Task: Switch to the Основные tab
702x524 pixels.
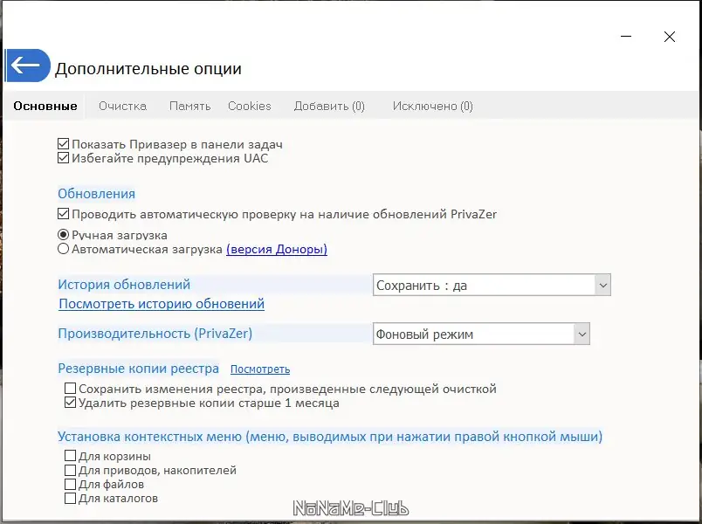Action: [45, 107]
